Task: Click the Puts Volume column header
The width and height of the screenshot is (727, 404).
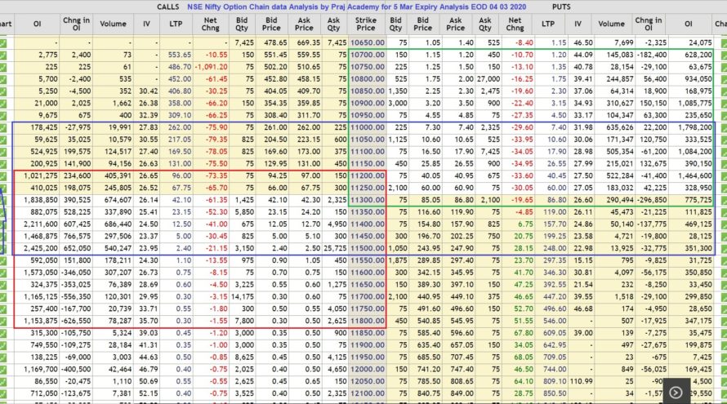Action: click(x=611, y=24)
